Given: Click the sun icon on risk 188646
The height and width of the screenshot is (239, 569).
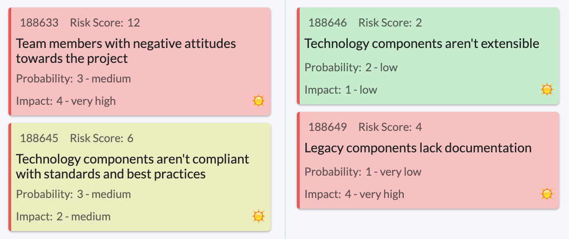Looking at the screenshot, I should [547, 89].
